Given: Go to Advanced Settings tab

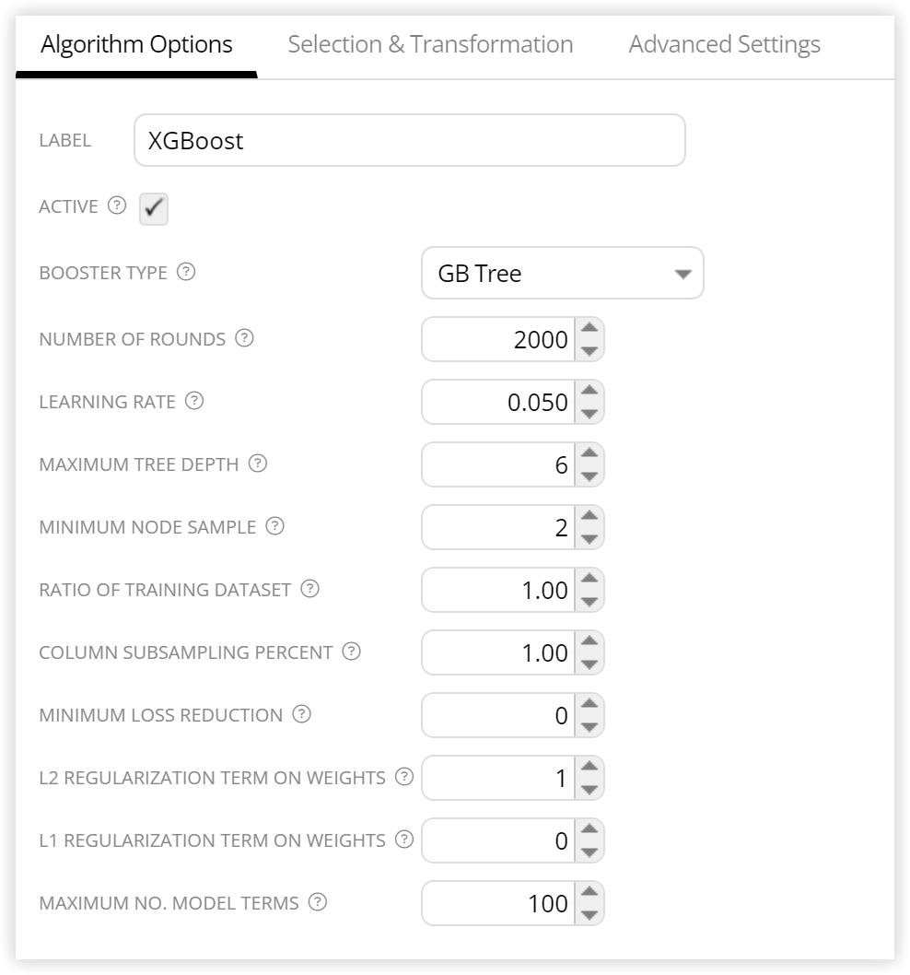Looking at the screenshot, I should (x=725, y=45).
